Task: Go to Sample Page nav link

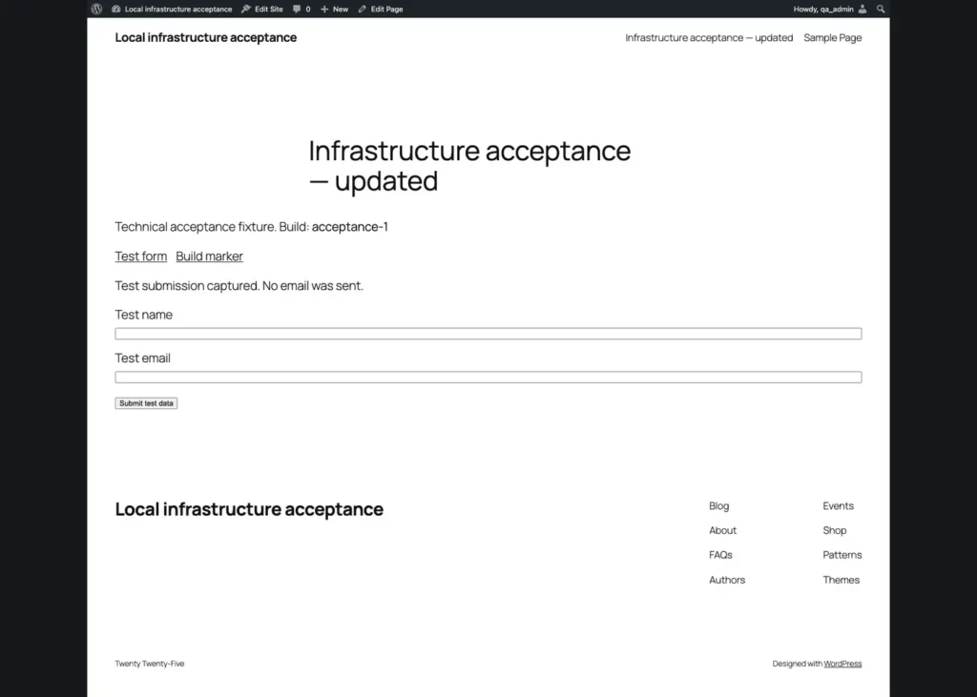Action: (x=832, y=37)
